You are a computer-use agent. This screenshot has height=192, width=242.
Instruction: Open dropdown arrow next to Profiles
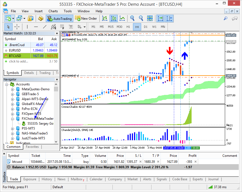[24, 19]
